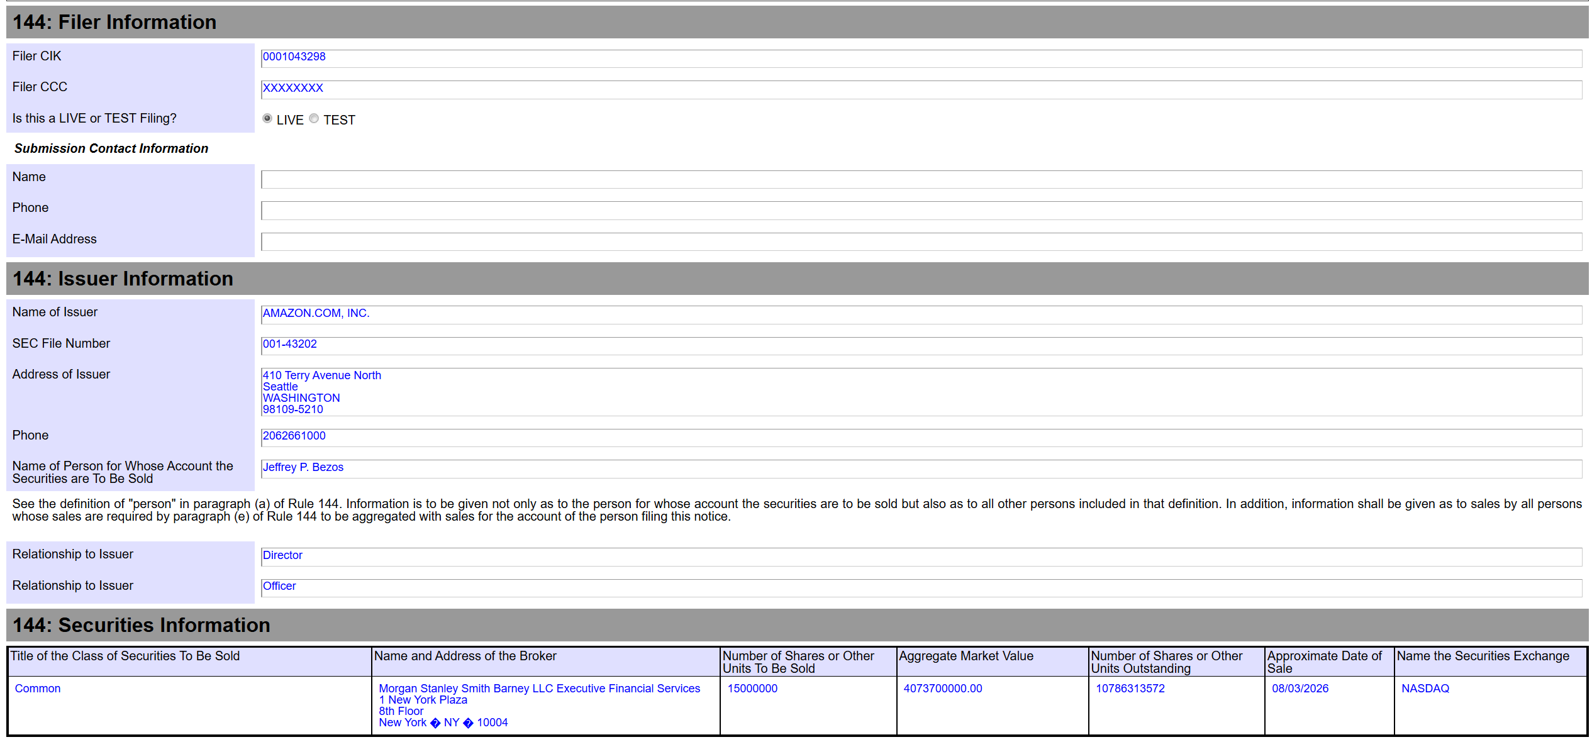Click the field containing Jeffrey P. Bezos

921,468
